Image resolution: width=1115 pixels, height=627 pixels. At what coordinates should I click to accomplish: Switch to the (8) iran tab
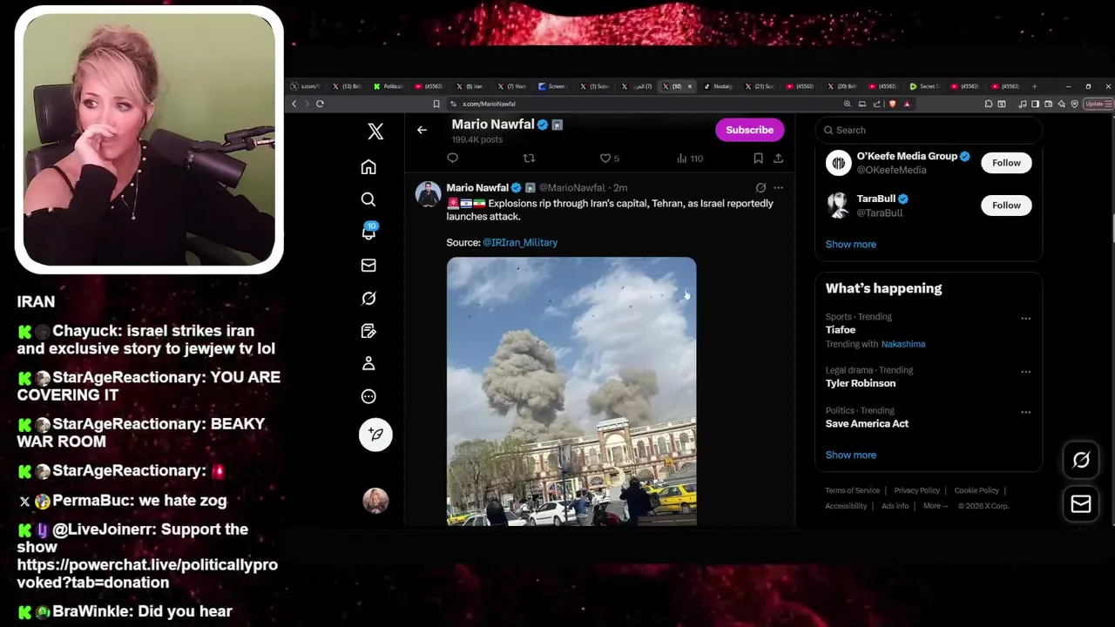click(470, 86)
